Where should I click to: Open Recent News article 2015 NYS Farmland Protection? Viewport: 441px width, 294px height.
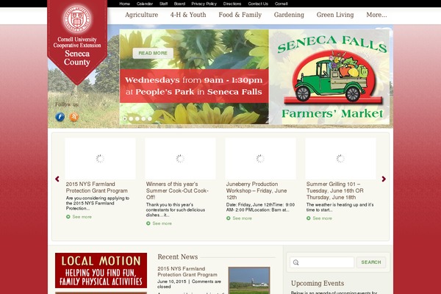pyautogui.click(x=187, y=271)
